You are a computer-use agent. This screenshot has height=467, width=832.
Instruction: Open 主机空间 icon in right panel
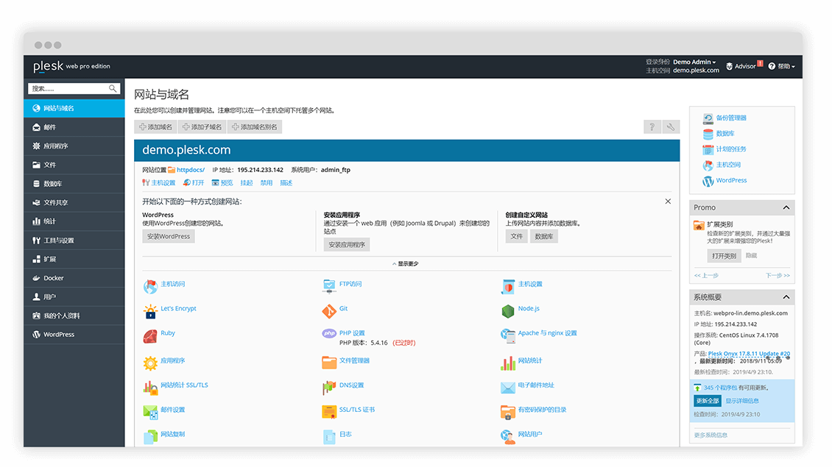point(708,165)
